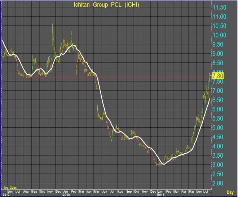This screenshot has height=197, width=238.
Task: Select the 4.50 price axis label
Action: (218, 137)
